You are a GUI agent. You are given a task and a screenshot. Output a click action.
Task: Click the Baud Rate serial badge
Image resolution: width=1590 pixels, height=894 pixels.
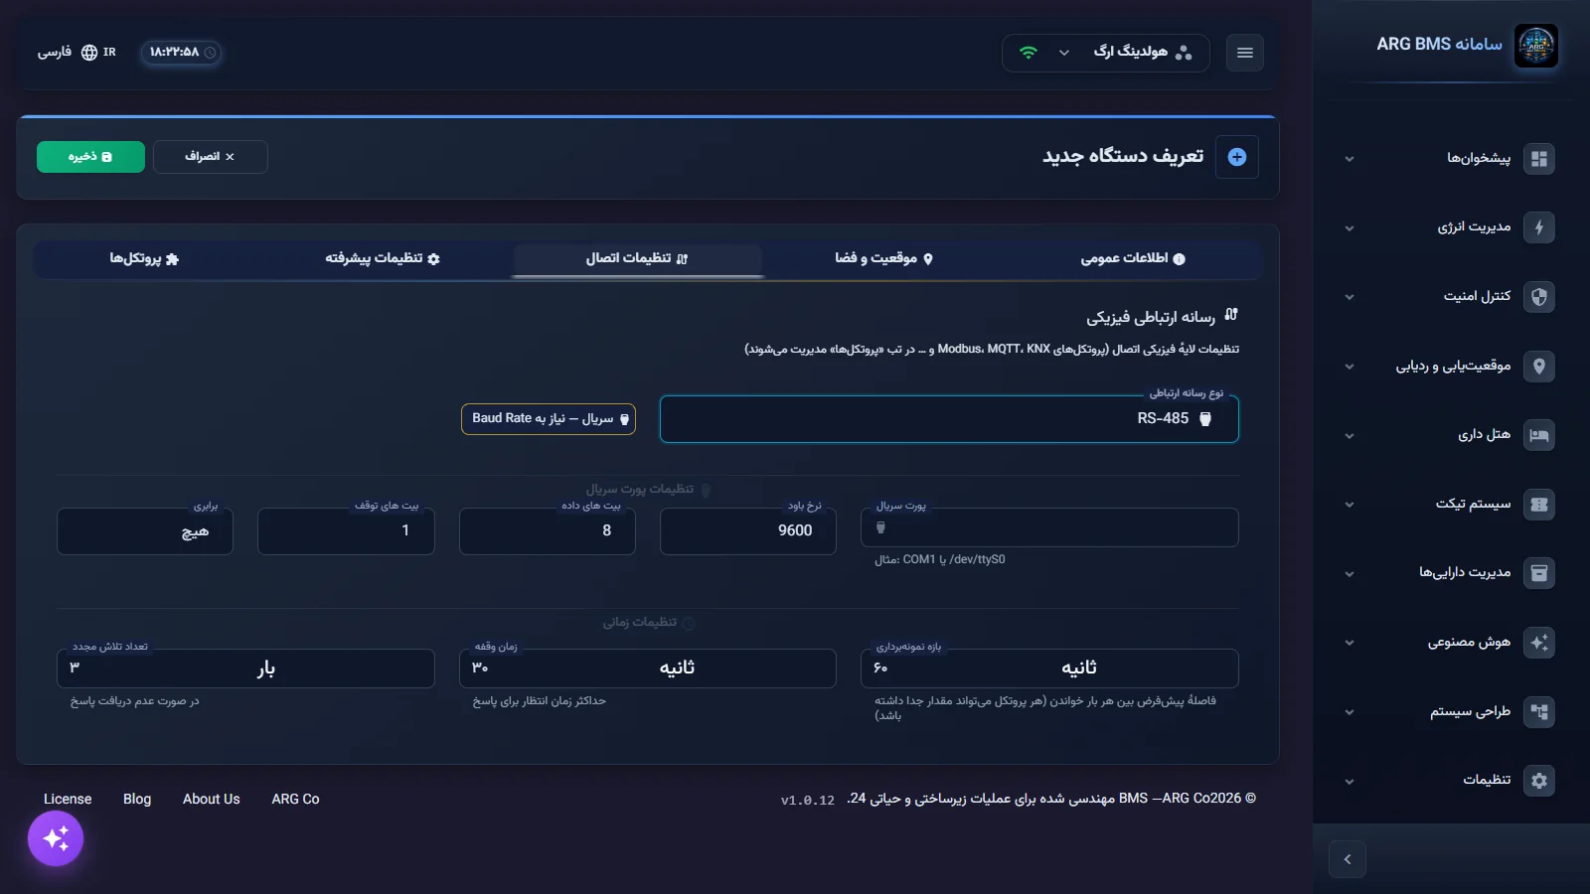click(549, 419)
